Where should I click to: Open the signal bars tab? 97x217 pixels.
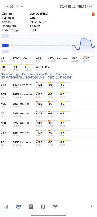tap(6, 207)
